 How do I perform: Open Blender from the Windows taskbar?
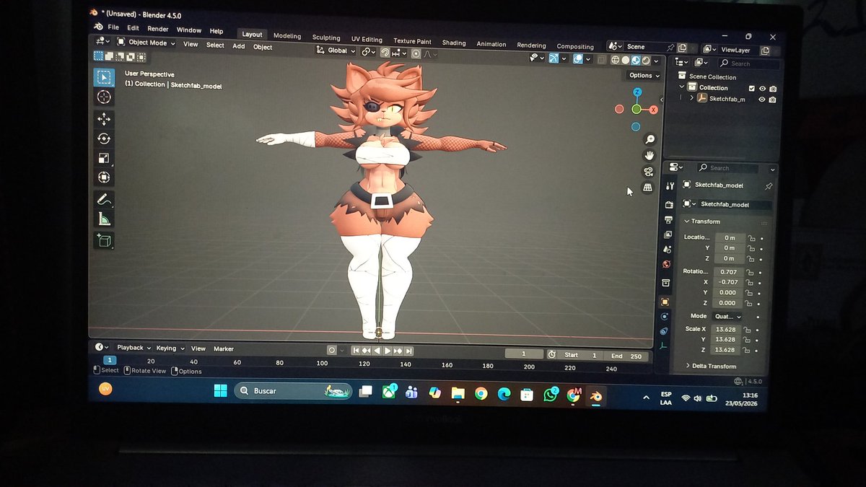pos(595,395)
